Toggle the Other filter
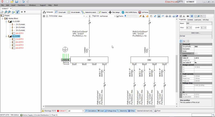Image resolution: width=215 pixels, height=117 pixels. 131,111
